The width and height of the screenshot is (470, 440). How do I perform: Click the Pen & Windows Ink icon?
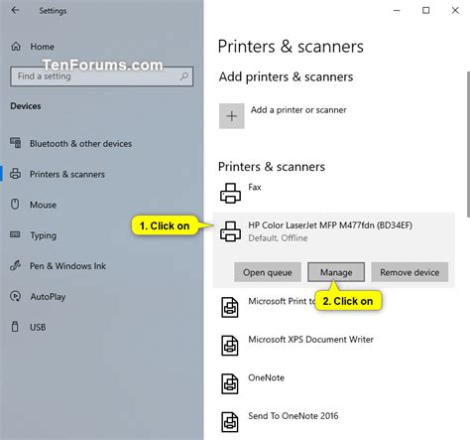[x=15, y=265]
